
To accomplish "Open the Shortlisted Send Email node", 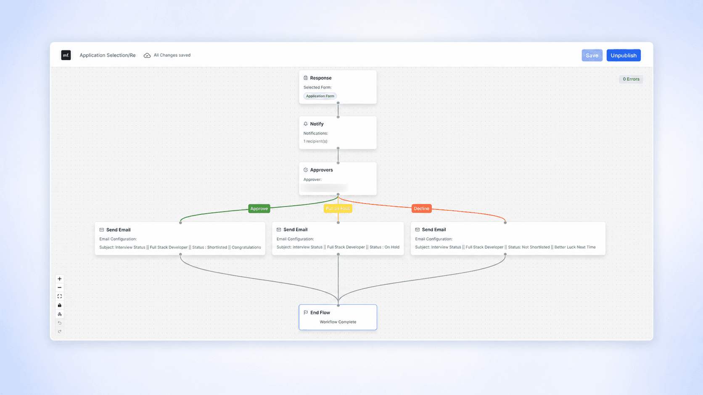I will coord(180,238).
